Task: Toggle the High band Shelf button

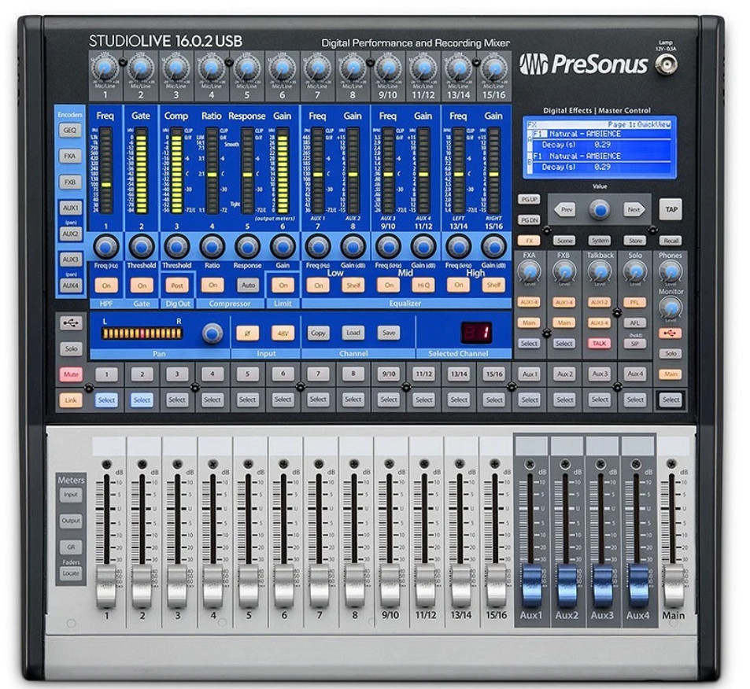Action: click(493, 285)
